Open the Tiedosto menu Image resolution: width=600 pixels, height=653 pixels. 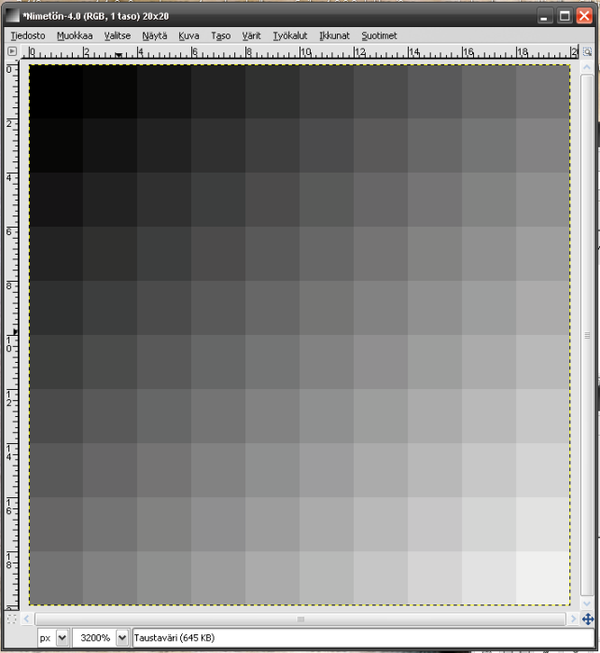tap(28, 35)
